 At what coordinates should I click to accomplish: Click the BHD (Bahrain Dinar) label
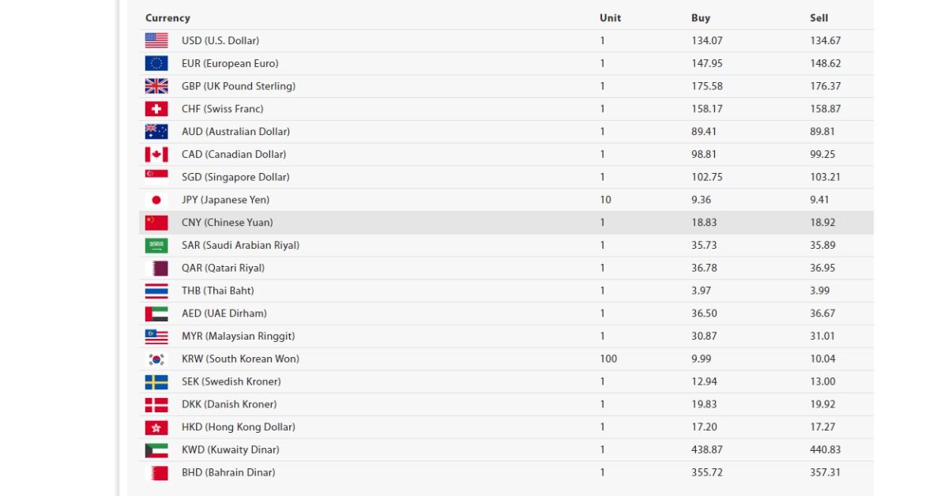pyautogui.click(x=228, y=472)
